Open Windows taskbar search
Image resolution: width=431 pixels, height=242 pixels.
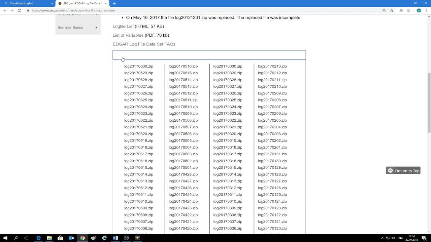16,238
